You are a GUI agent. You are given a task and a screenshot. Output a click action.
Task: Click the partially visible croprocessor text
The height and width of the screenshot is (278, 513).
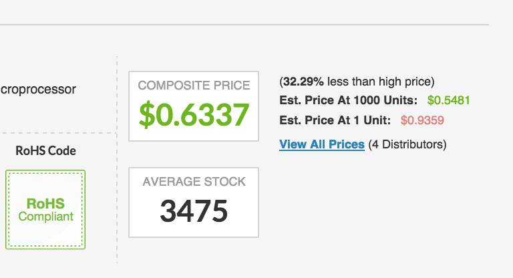coord(38,90)
